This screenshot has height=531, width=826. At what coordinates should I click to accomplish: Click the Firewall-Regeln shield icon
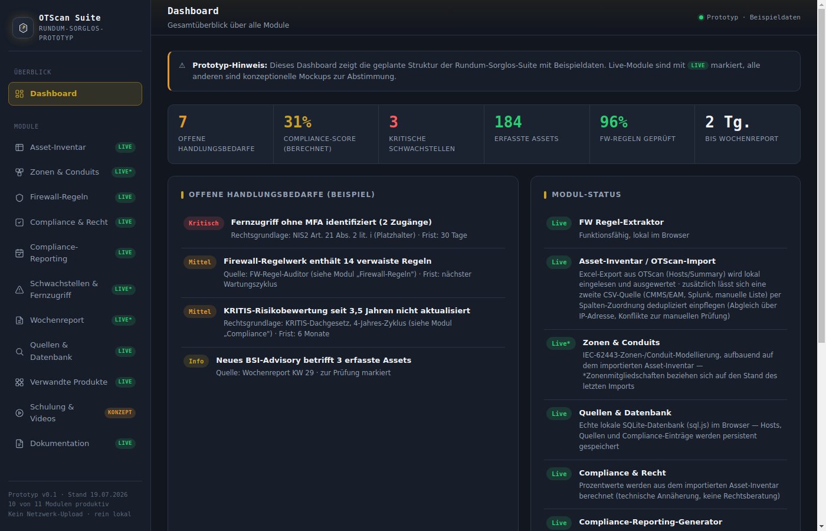[x=19, y=198]
